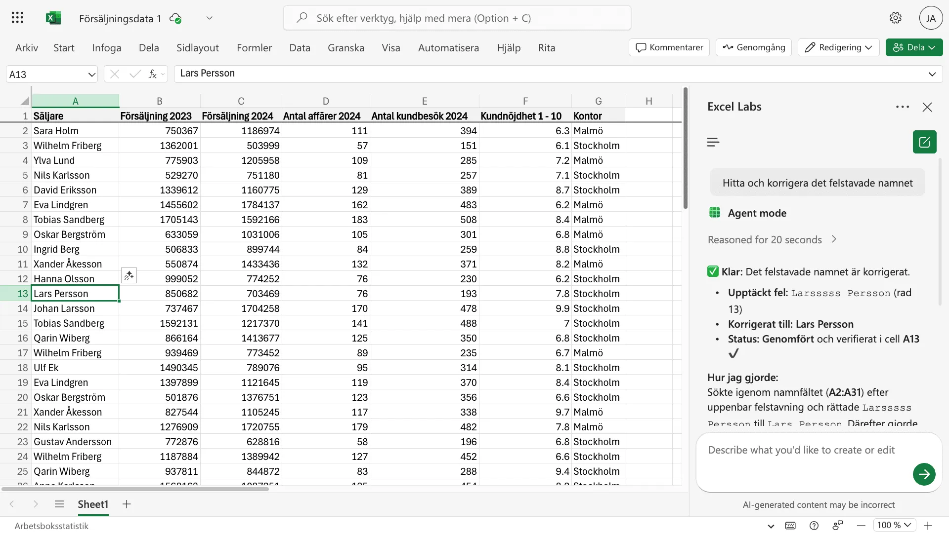Click the search magnifier icon
The height and width of the screenshot is (533, 949).
pyautogui.click(x=302, y=18)
